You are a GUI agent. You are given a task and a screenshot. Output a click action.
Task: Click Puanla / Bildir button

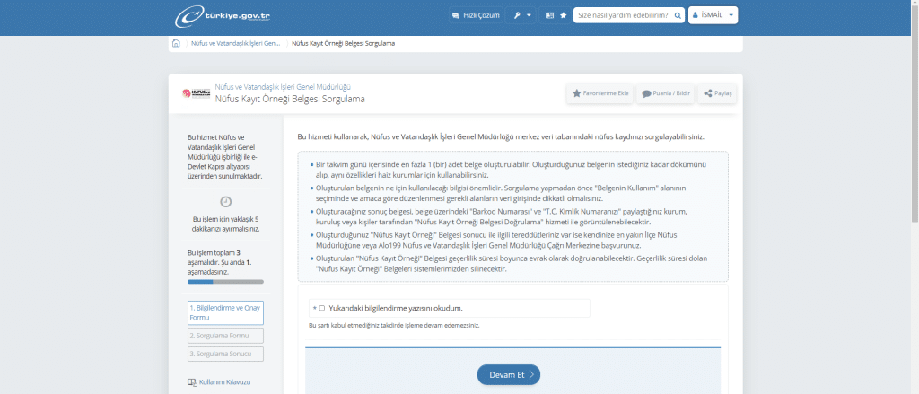tap(666, 93)
